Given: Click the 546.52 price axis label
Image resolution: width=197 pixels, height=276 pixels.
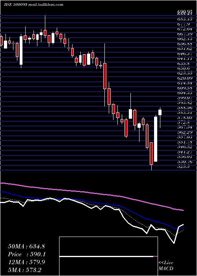Looking at the screenshot, I should point(184,147).
